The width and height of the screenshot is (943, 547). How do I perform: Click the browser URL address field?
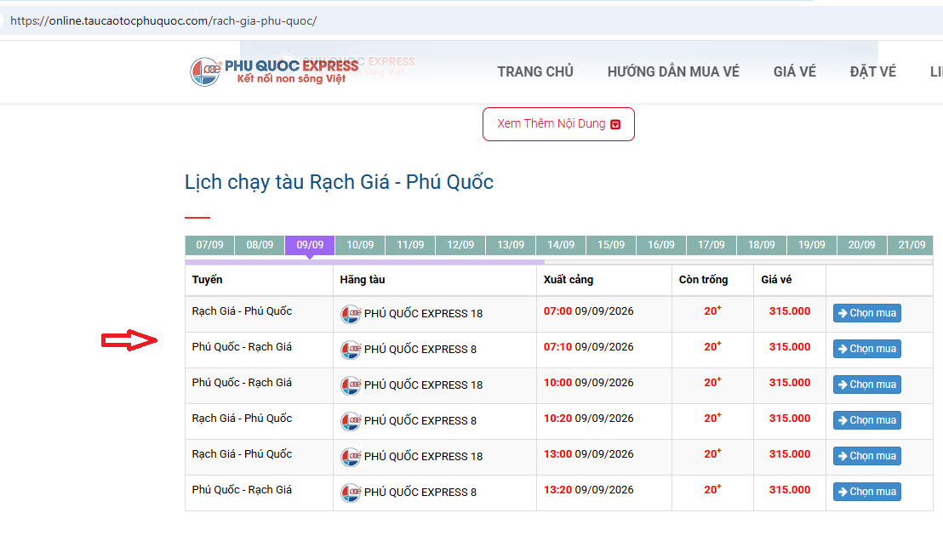tap(469, 21)
